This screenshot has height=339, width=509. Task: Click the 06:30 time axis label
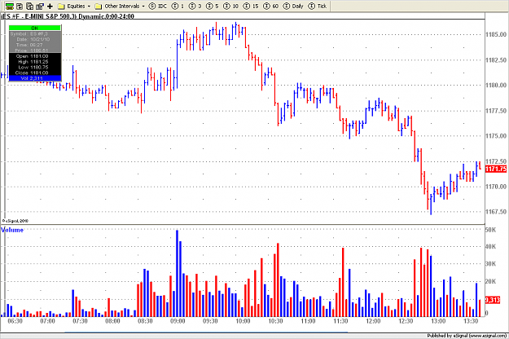(x=15, y=321)
